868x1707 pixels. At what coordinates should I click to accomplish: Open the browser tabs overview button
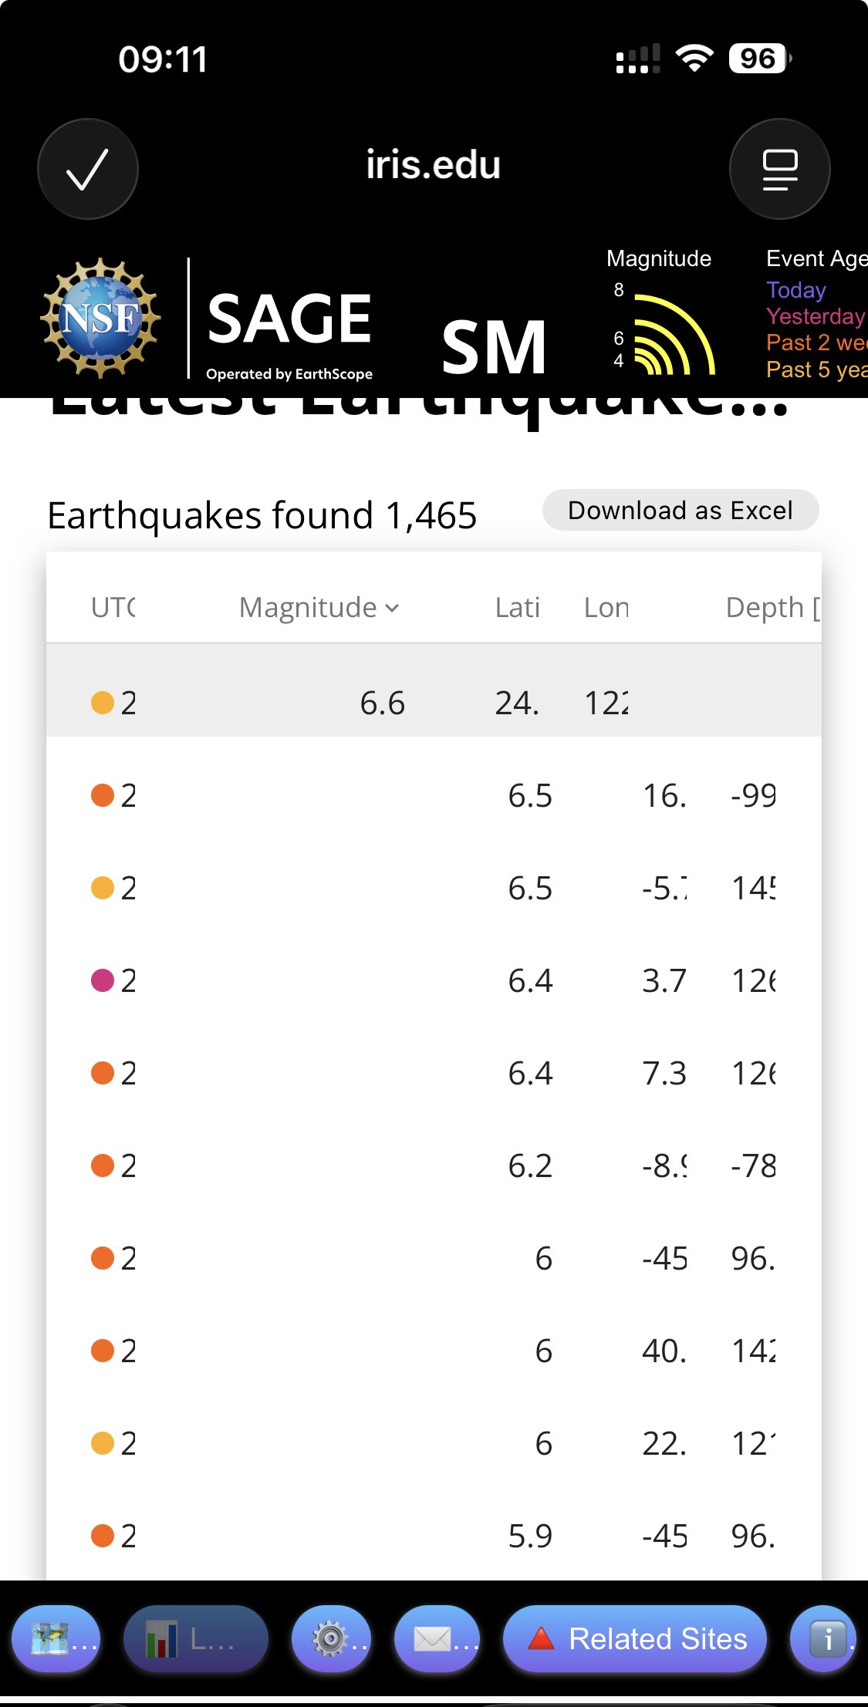[779, 169]
